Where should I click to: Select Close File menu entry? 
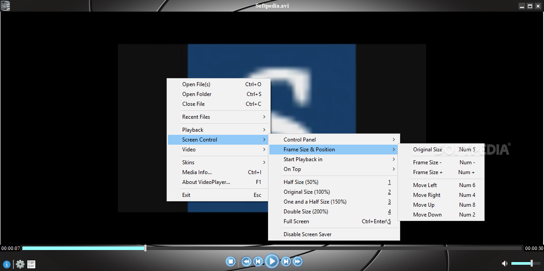point(219,104)
